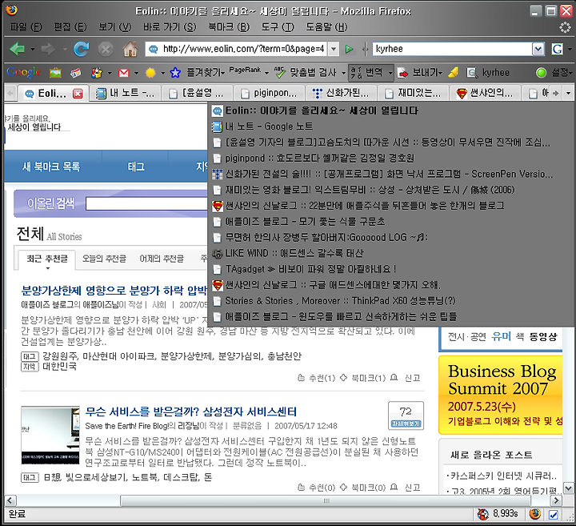Select 내 노트 - Google 노트 in tab list

391,126
